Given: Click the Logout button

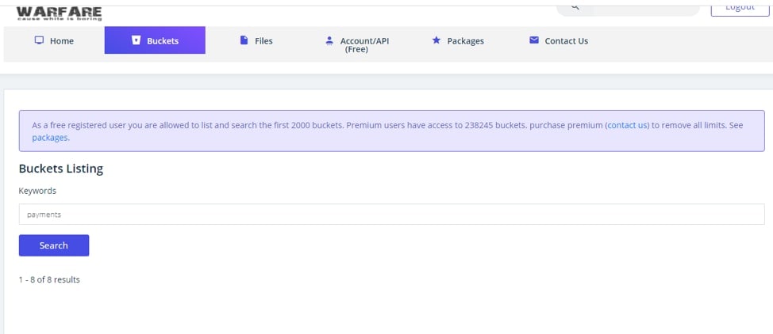Looking at the screenshot, I should pos(740,8).
